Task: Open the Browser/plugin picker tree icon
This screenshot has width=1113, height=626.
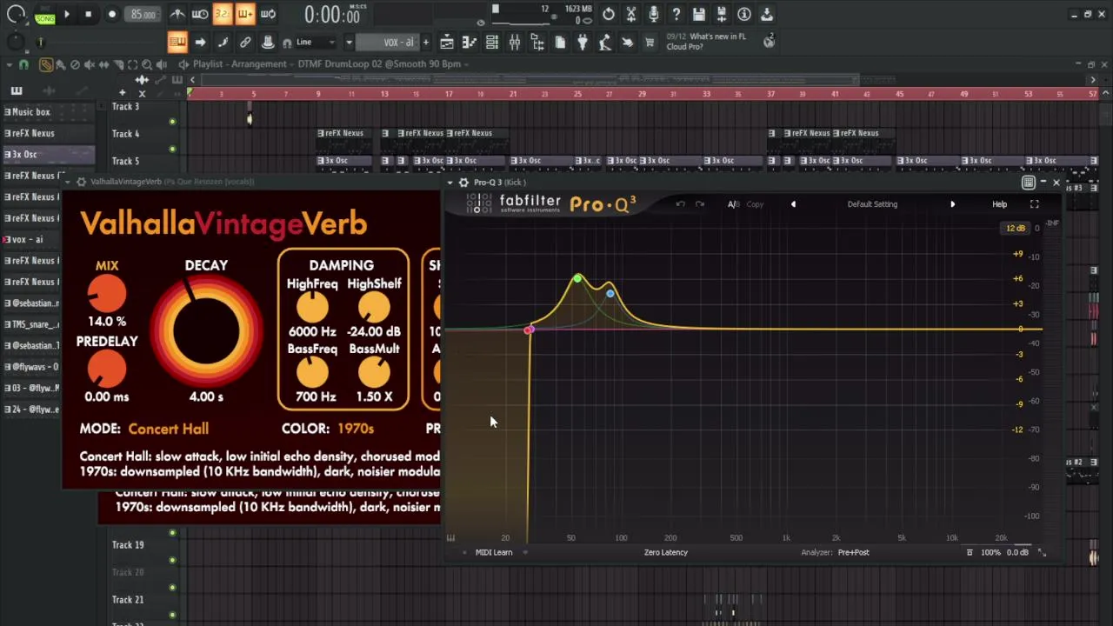Action: click(537, 42)
